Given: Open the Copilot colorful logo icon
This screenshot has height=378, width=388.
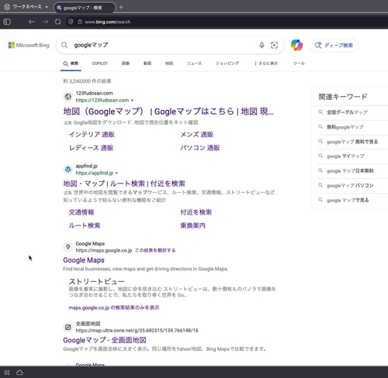Looking at the screenshot, I should point(296,45).
